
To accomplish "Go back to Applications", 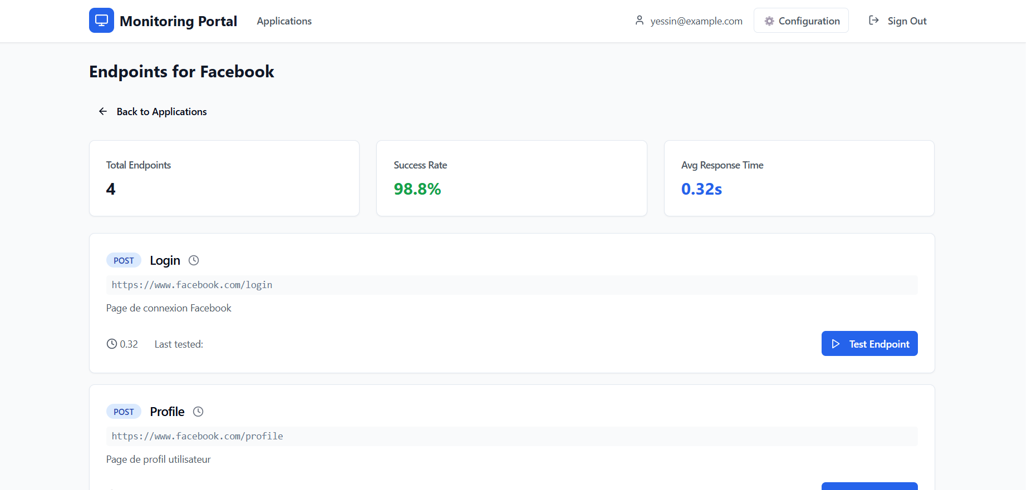I will point(161,112).
